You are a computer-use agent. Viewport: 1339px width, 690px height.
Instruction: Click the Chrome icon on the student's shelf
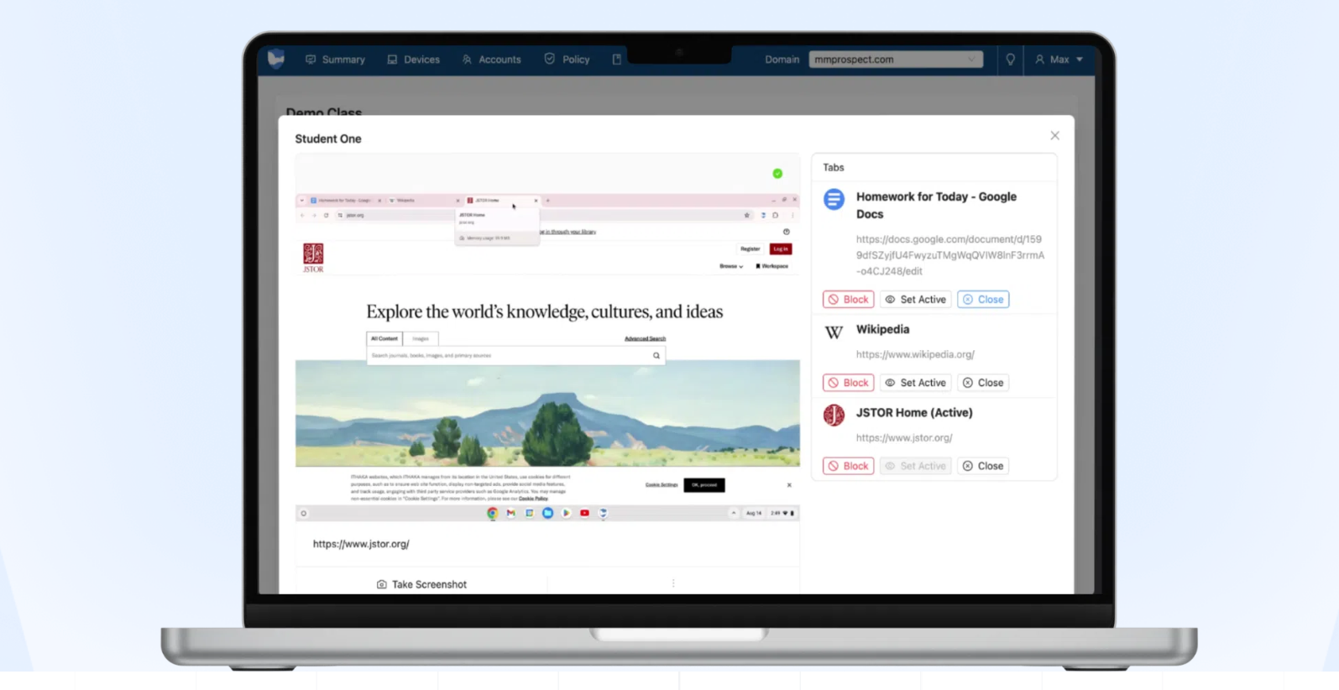click(x=493, y=514)
